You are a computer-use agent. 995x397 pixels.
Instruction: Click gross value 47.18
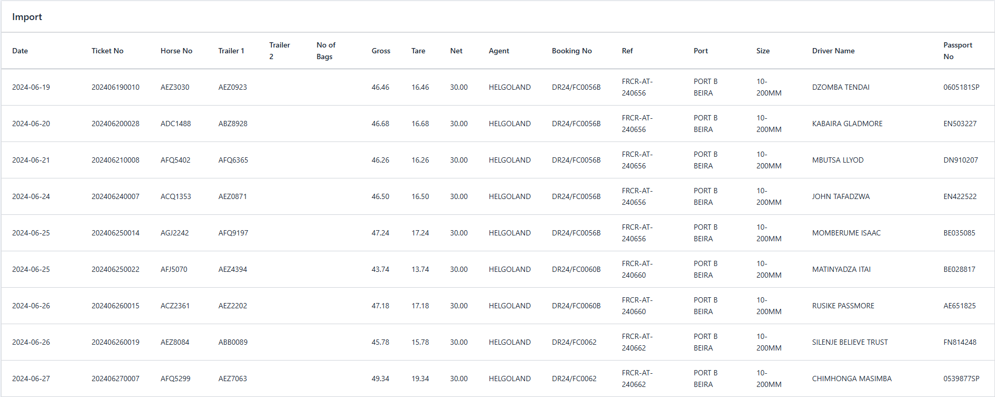tap(380, 306)
